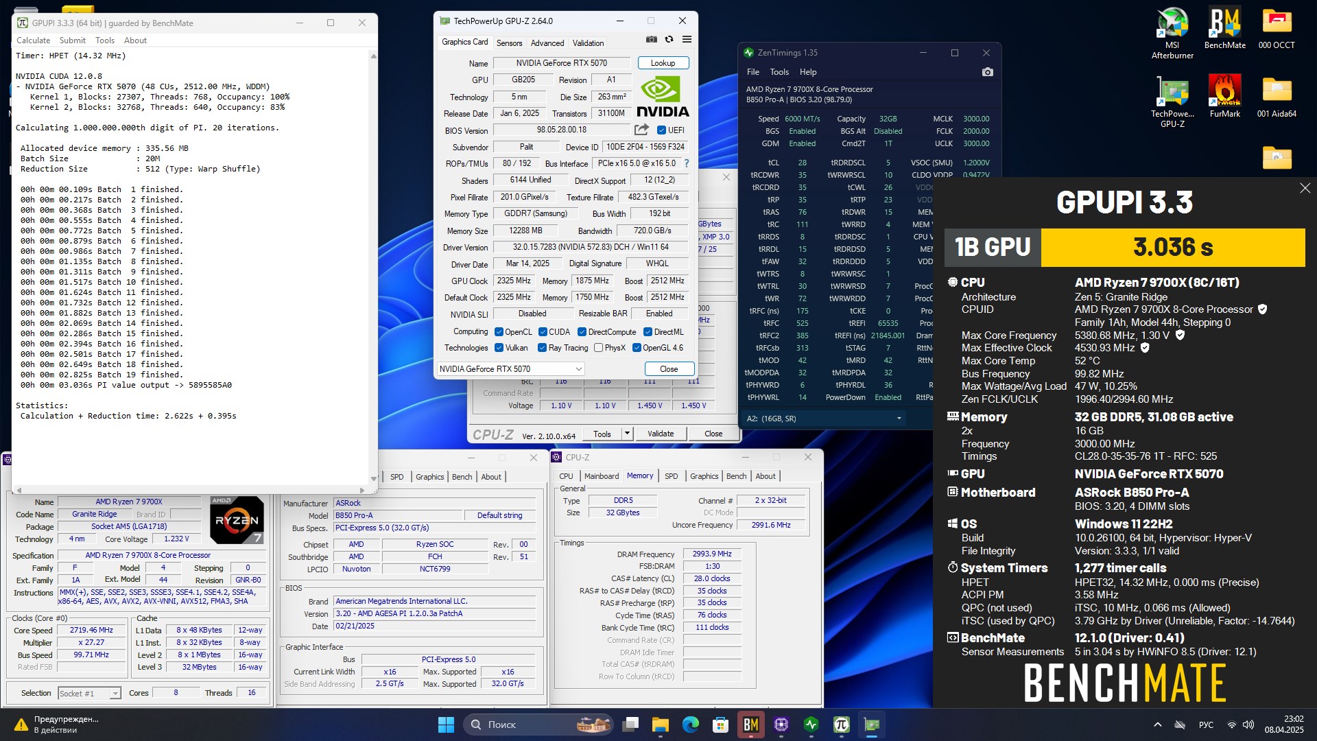Screen dimensions: 1317x741
Task: Toggle the PhysX checkbox
Action: 598,348
